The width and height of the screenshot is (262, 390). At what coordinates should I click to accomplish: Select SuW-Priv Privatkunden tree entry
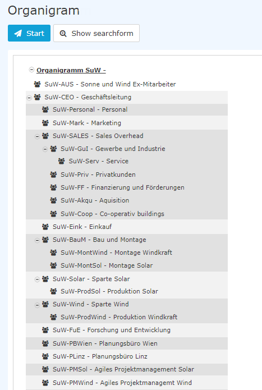(x=98, y=175)
